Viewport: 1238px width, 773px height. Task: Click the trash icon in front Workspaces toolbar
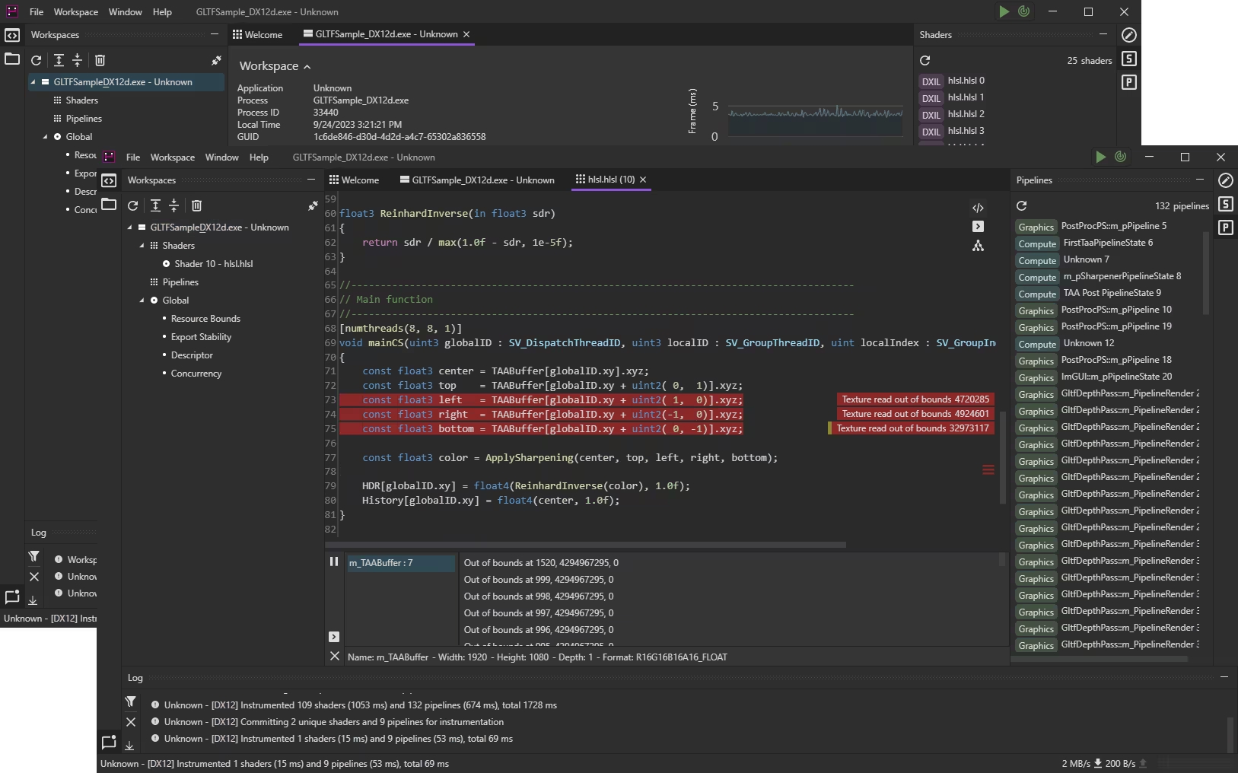(196, 205)
